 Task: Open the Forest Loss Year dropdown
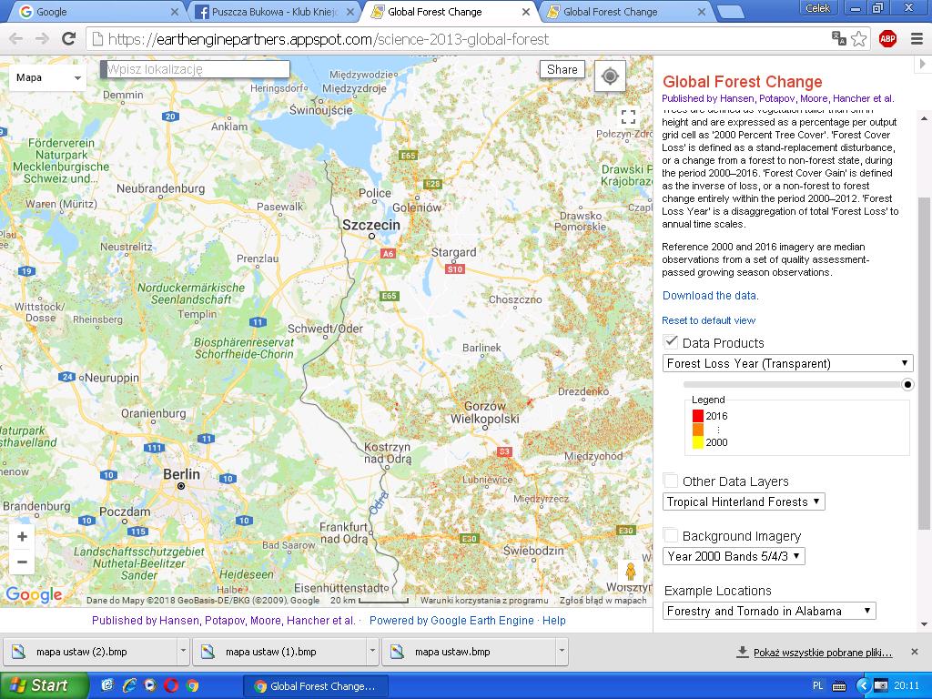tap(787, 363)
